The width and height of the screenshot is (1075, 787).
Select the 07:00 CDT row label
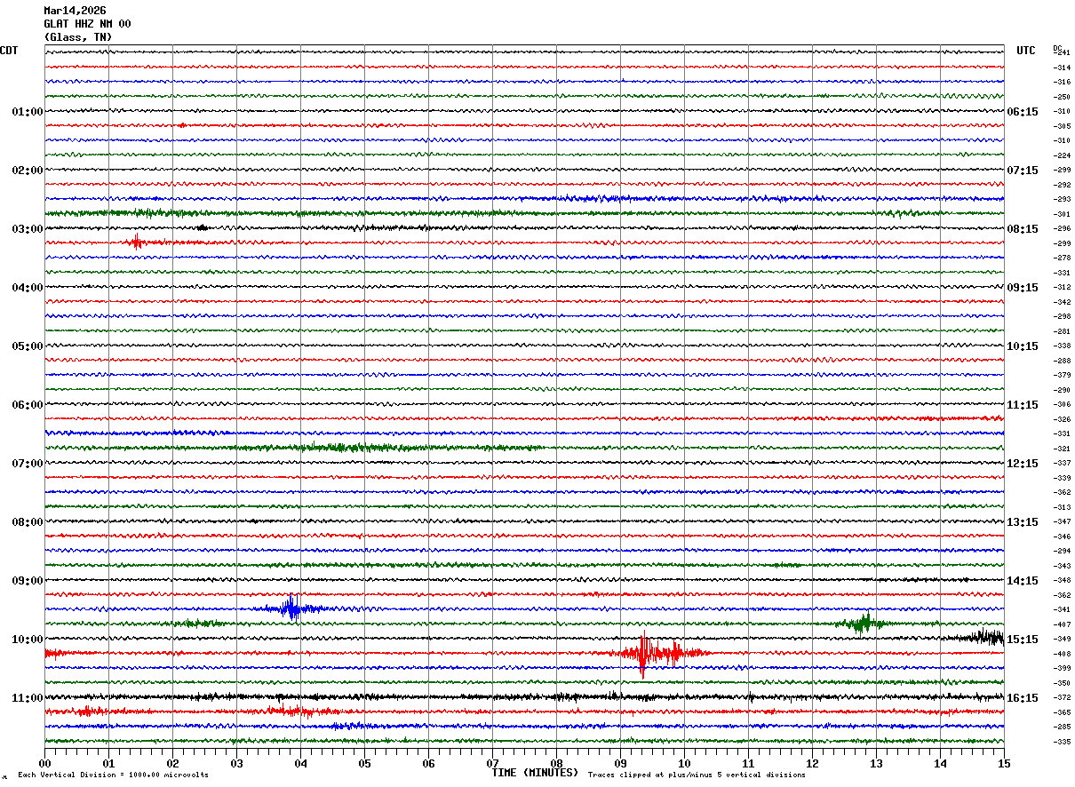pos(27,464)
